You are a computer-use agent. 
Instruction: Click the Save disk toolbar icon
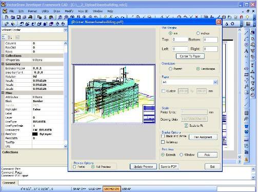[18, 17]
